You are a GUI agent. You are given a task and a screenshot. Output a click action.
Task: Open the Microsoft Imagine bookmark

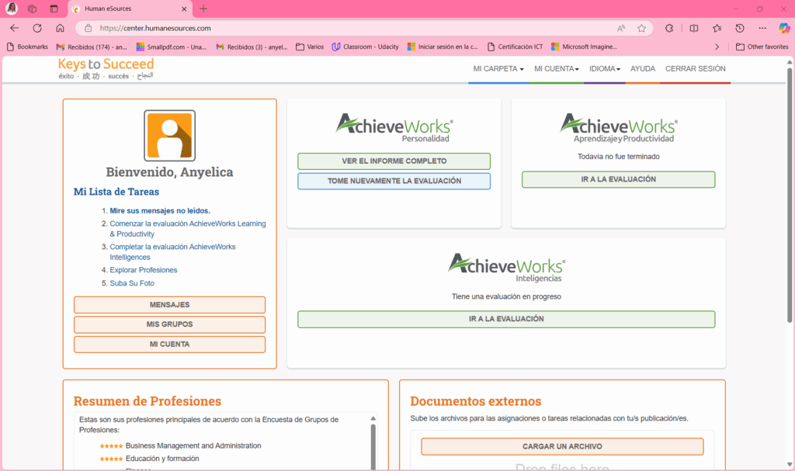[x=584, y=47]
